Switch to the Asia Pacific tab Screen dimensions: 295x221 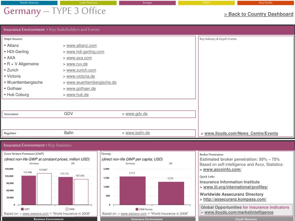pos(265,3)
